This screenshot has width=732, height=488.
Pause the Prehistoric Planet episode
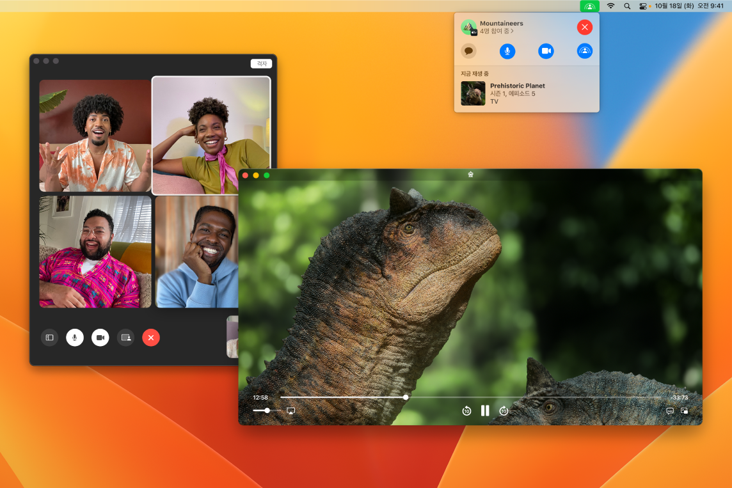point(484,411)
